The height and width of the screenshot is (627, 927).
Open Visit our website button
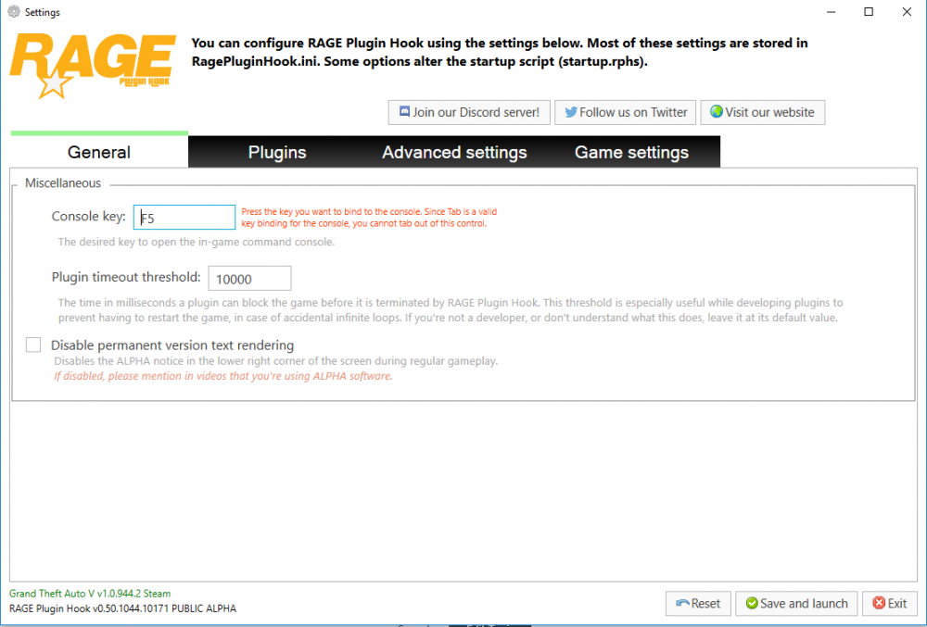(763, 112)
